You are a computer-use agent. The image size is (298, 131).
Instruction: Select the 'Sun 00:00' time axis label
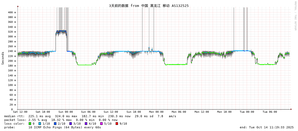tap(65, 112)
